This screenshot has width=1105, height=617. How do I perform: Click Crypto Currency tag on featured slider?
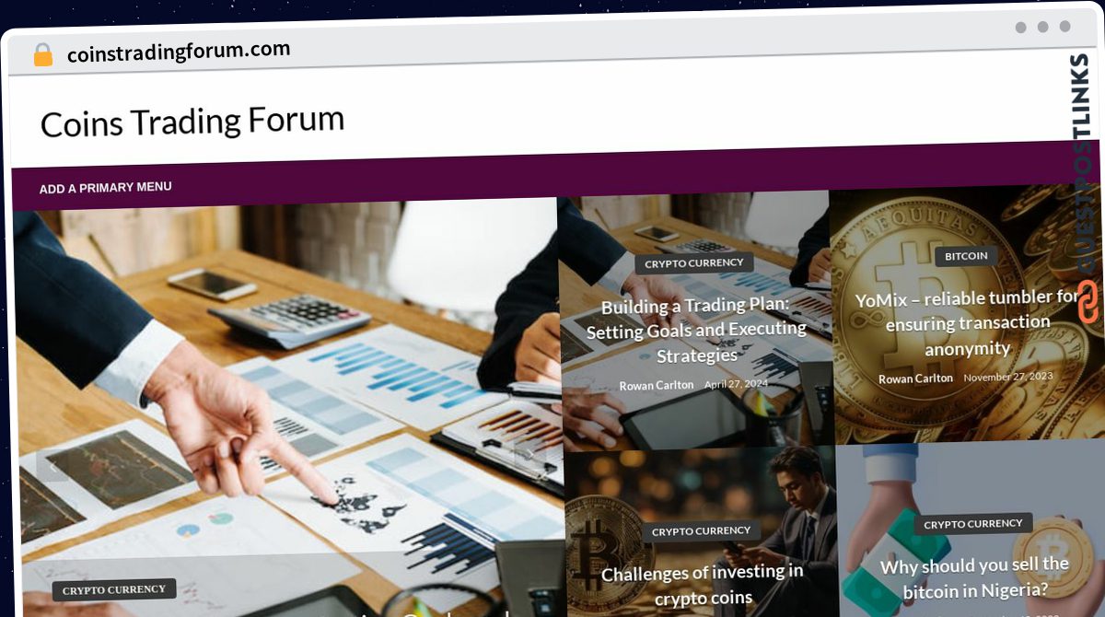[x=114, y=589]
